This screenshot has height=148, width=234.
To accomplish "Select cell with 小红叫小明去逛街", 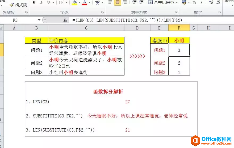I will click(x=86, y=72).
